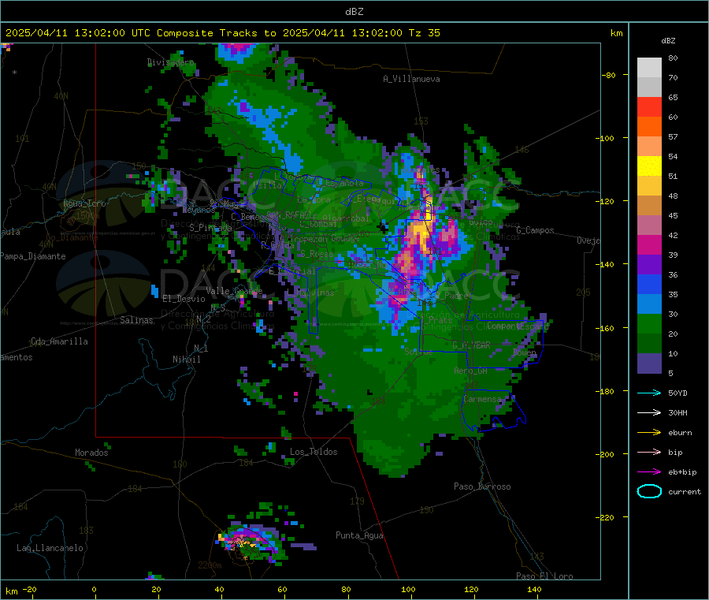Click the yellow eburn arrow legend icon
Image resolution: width=709 pixels, height=600 pixels.
coord(649,433)
